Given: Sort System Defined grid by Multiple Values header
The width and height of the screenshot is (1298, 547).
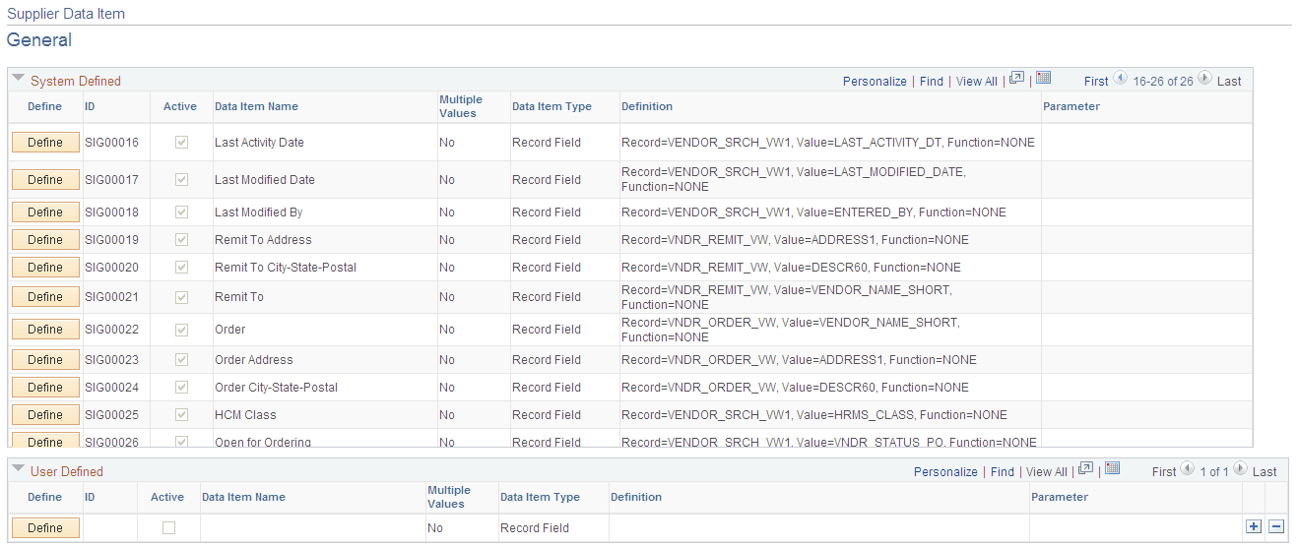Looking at the screenshot, I should tap(461, 106).
